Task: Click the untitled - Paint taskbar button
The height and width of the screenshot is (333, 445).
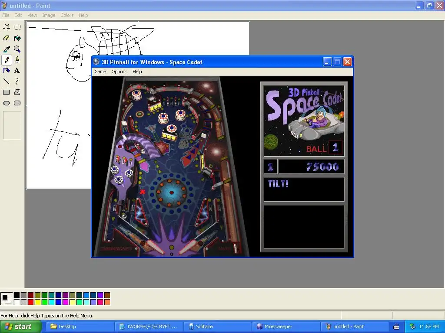Action: click(x=355, y=326)
